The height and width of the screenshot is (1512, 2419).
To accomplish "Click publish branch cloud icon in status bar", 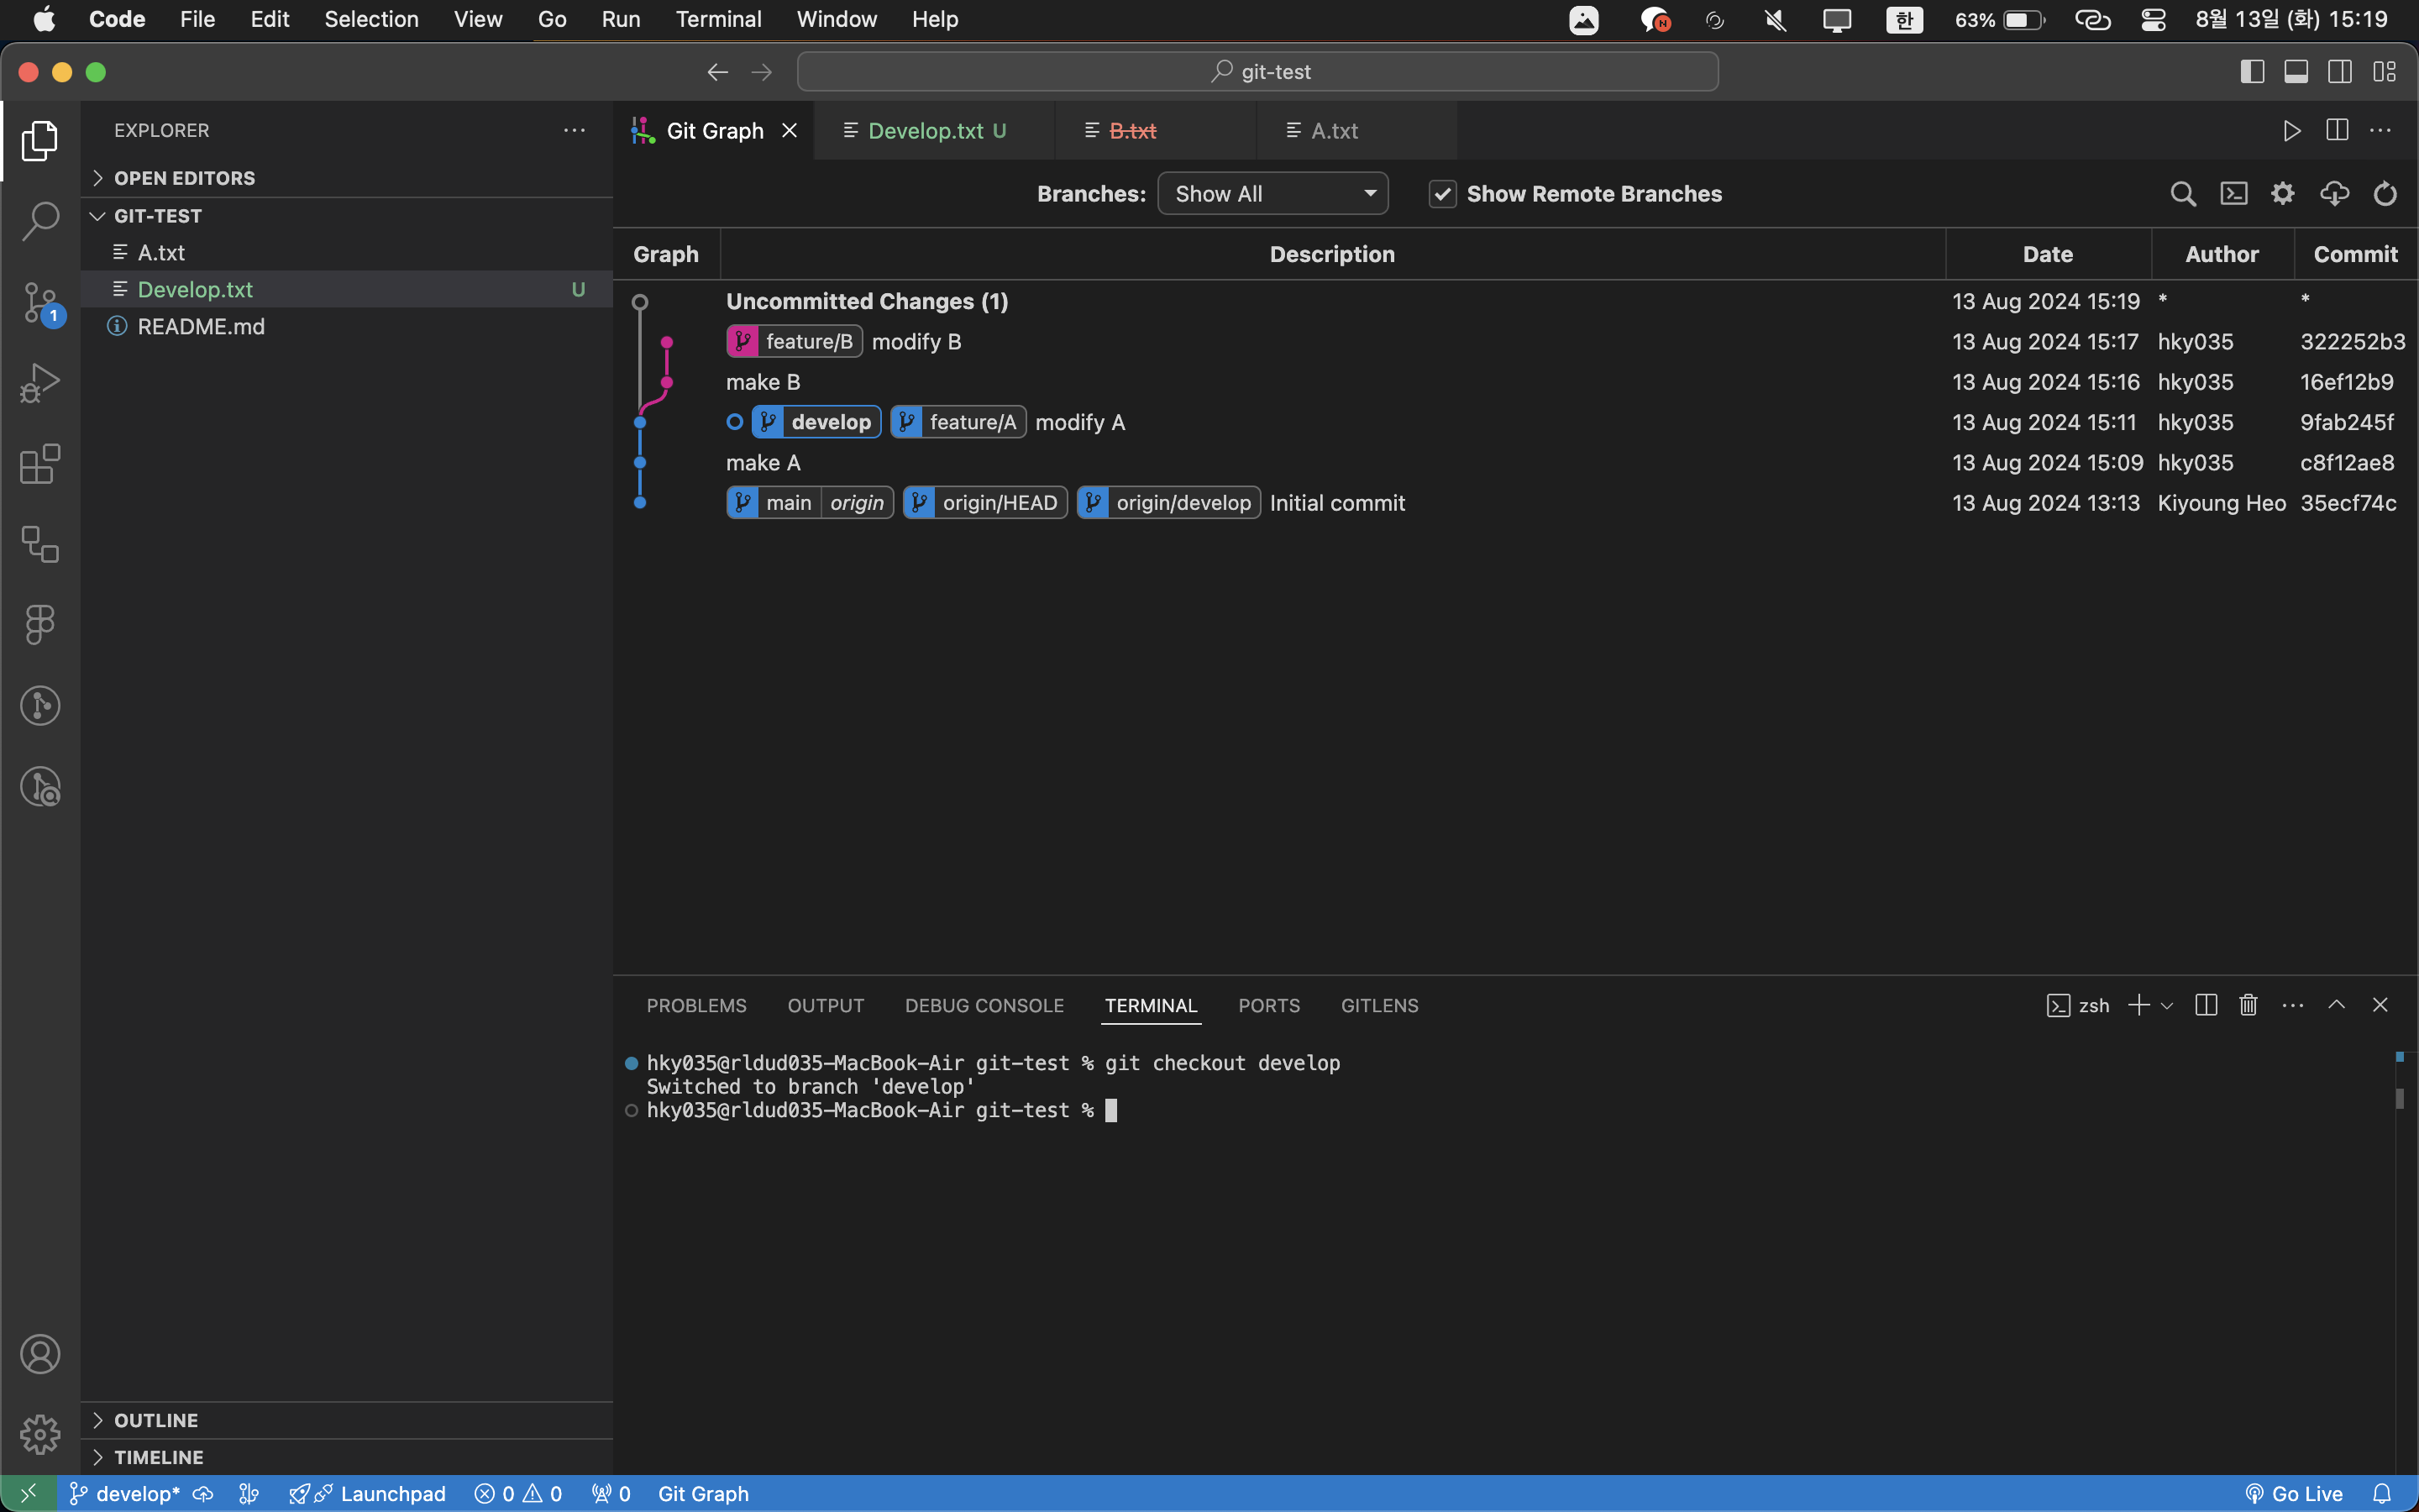I will point(203,1494).
